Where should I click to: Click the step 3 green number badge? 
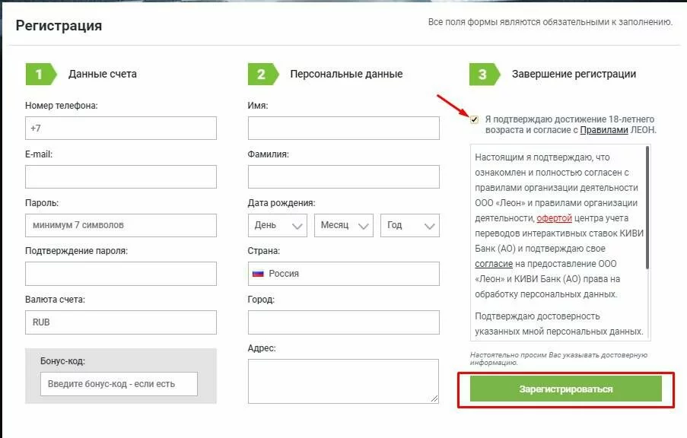coord(482,74)
